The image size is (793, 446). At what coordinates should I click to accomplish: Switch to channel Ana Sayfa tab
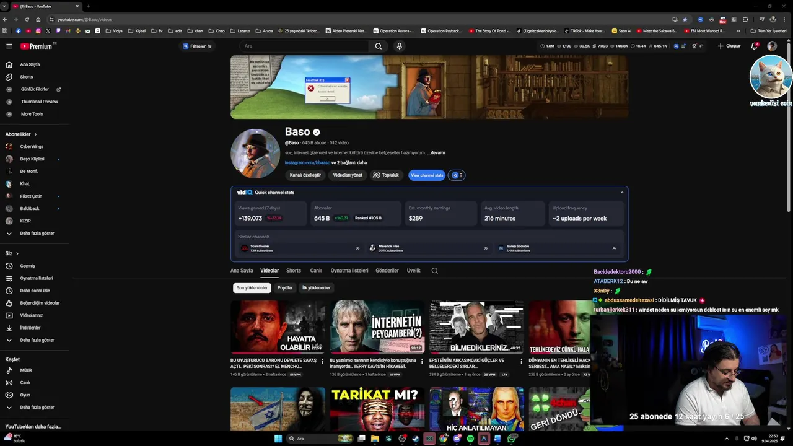pyautogui.click(x=242, y=271)
